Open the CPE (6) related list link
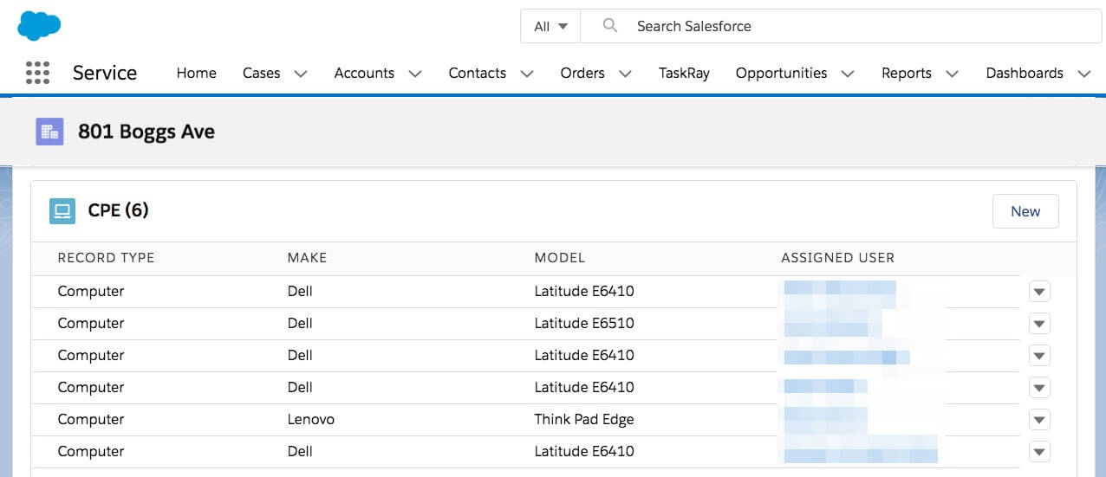This screenshot has height=477, width=1106. coord(118,210)
